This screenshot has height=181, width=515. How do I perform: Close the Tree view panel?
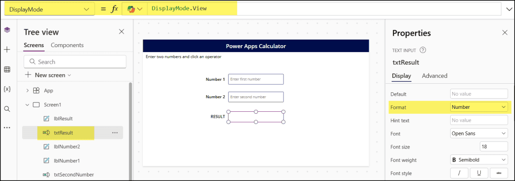122,32
